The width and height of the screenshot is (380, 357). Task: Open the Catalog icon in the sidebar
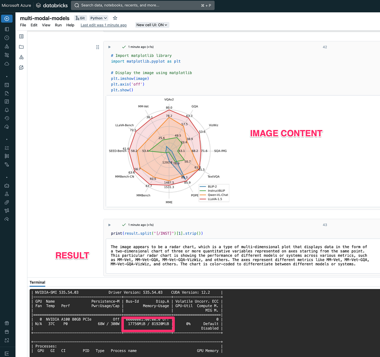[x=7, y=46]
